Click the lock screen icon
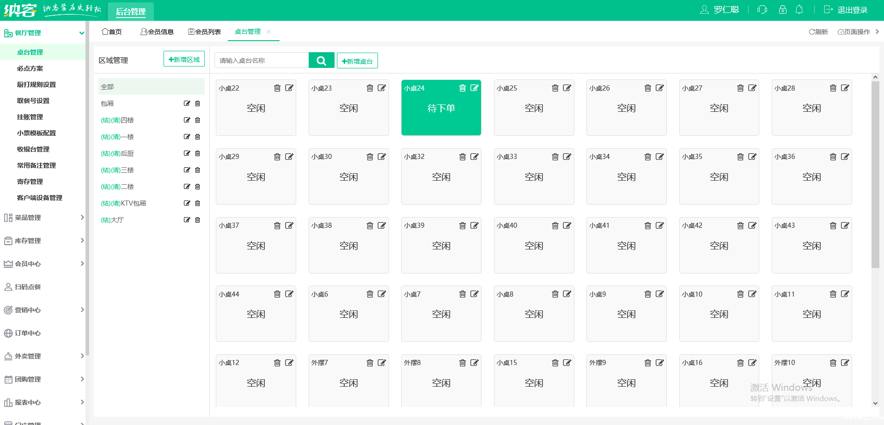The height and width of the screenshot is (425, 884). (783, 10)
